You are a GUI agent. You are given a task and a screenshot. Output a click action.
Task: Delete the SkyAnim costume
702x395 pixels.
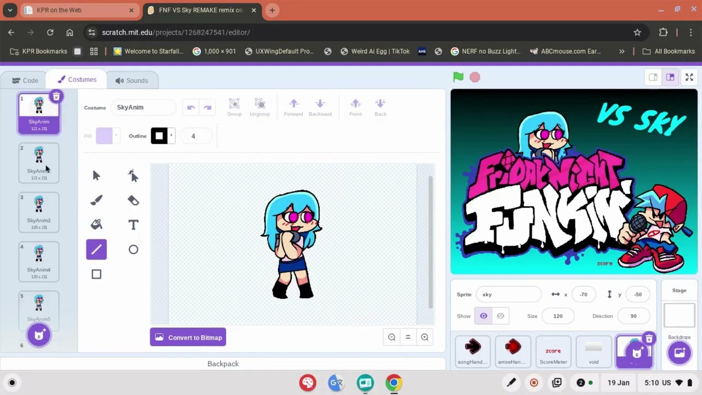point(56,97)
